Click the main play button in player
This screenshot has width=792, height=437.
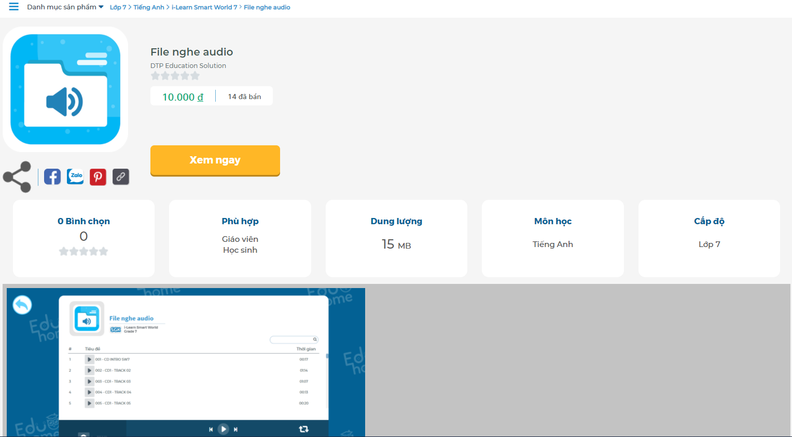pos(224,429)
